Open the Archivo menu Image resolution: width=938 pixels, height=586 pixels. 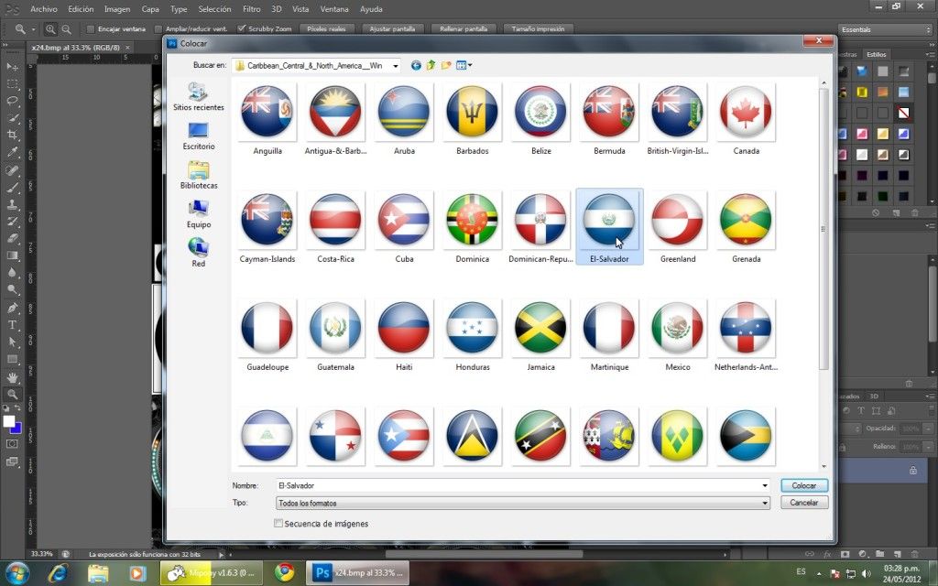pos(44,9)
